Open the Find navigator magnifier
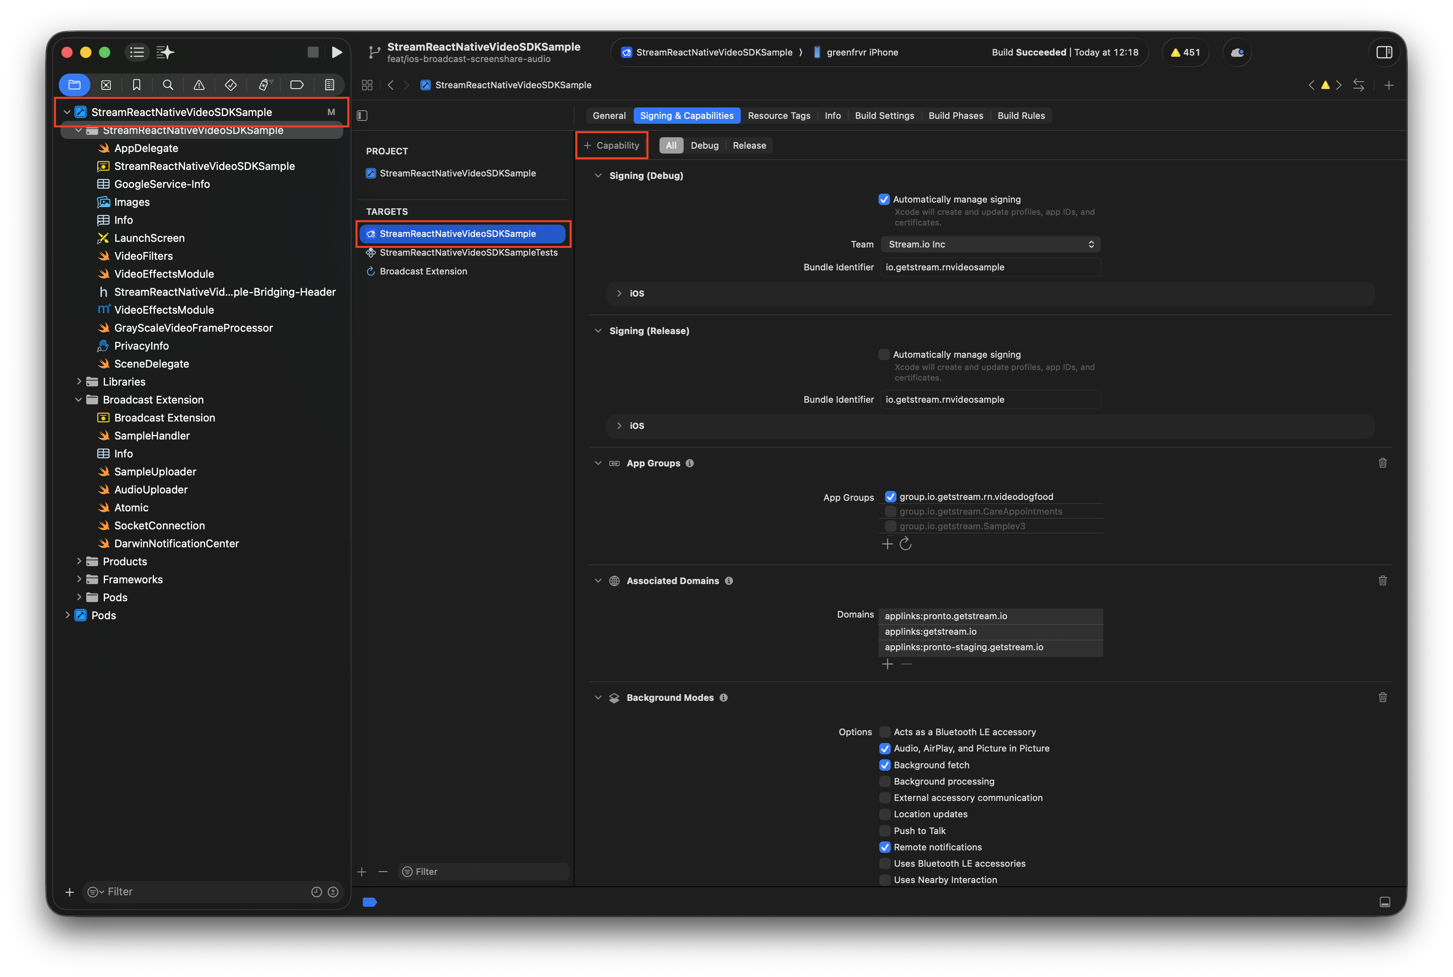The image size is (1453, 977). pyautogui.click(x=168, y=85)
